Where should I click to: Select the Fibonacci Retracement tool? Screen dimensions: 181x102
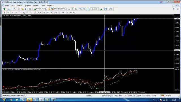click(x=27, y=12)
